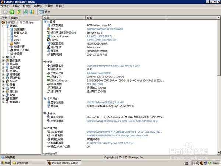Click the users/favorites toolbar icon
The width and height of the screenshot is (221, 166).
(x=32, y=12)
